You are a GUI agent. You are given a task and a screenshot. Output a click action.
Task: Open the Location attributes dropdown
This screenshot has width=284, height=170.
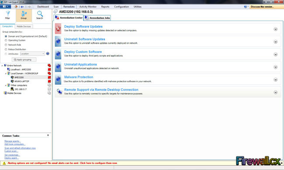tap(32, 54)
